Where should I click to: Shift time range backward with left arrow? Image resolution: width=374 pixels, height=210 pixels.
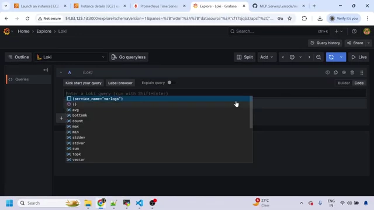click(x=283, y=57)
